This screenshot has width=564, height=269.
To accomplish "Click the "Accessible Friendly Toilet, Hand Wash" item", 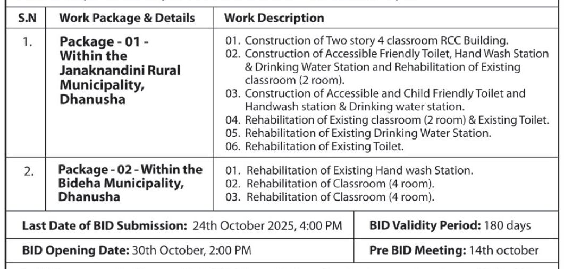I will tap(391, 54).
